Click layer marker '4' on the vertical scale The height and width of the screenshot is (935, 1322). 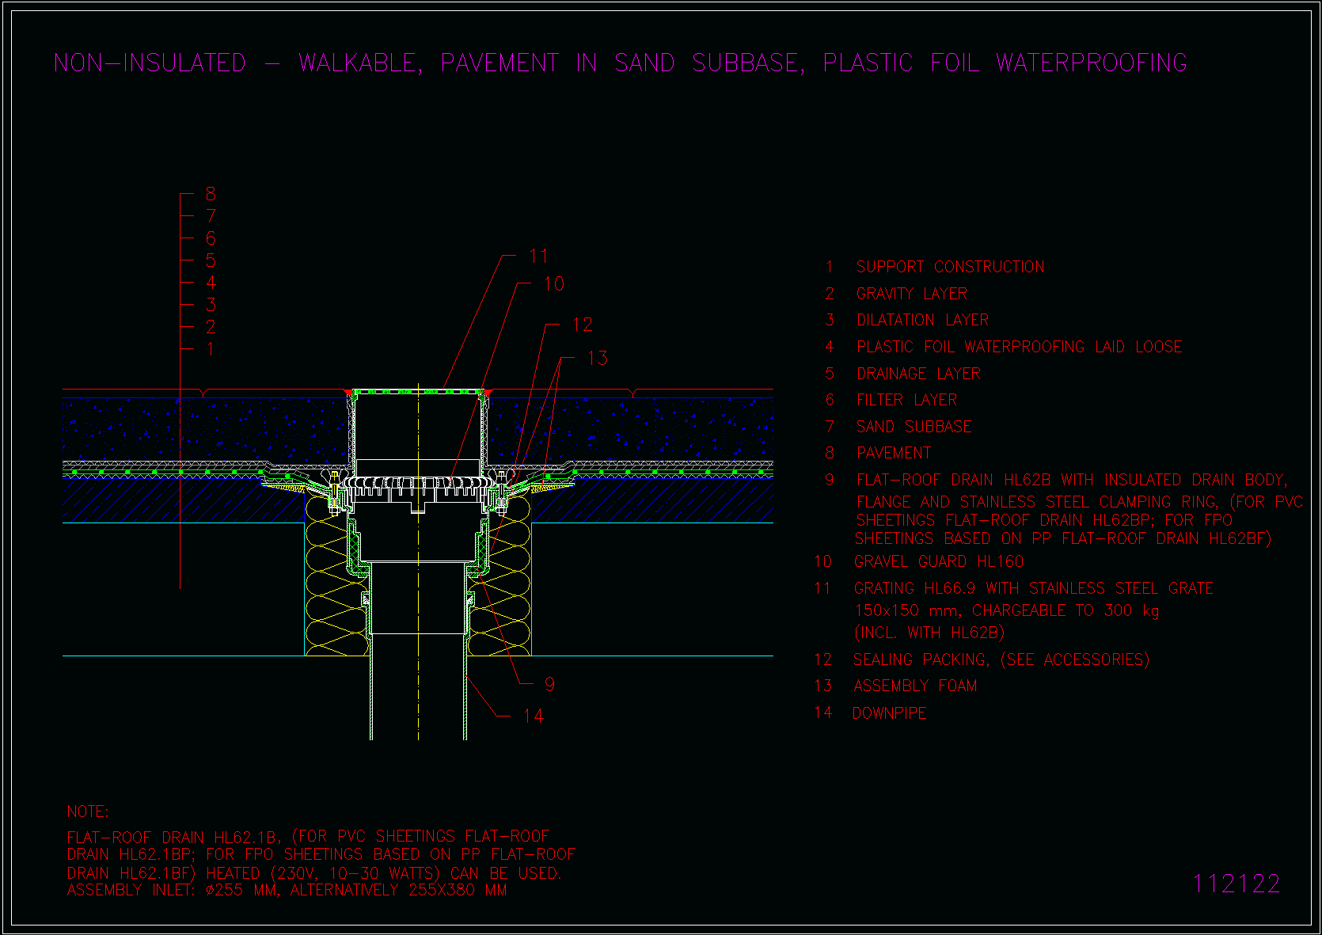tap(211, 283)
